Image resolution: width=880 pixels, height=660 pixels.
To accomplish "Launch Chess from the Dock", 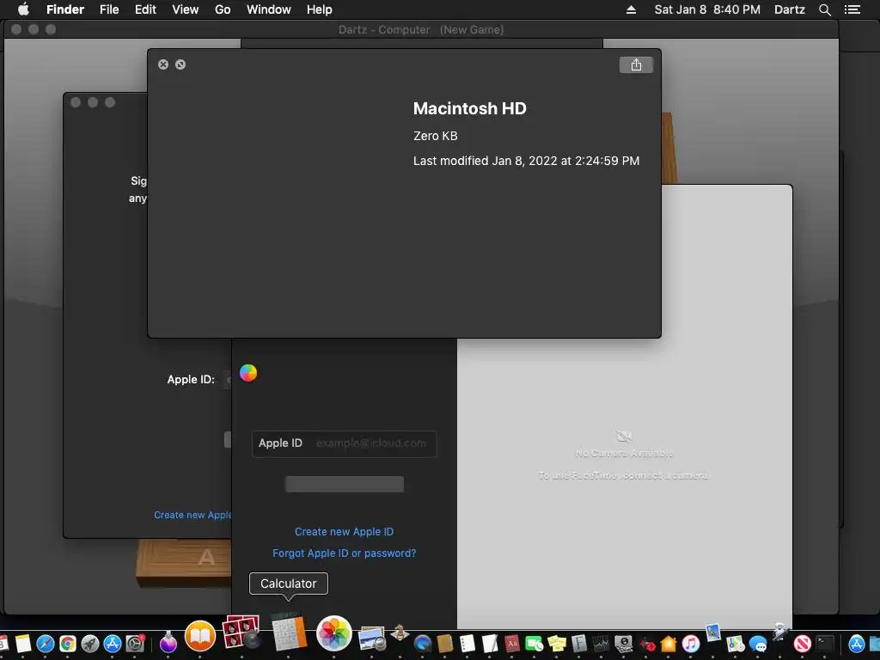I will (x=400, y=633).
